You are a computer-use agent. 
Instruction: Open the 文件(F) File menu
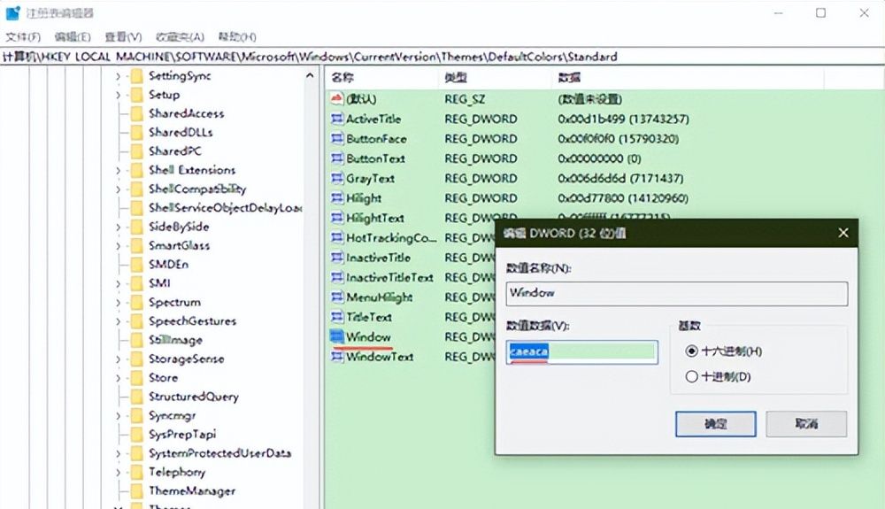coord(23,36)
